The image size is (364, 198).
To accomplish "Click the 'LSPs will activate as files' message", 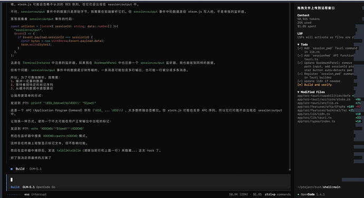I will pos(325,37).
